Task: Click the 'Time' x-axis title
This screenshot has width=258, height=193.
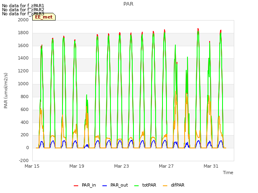Action: point(228,172)
